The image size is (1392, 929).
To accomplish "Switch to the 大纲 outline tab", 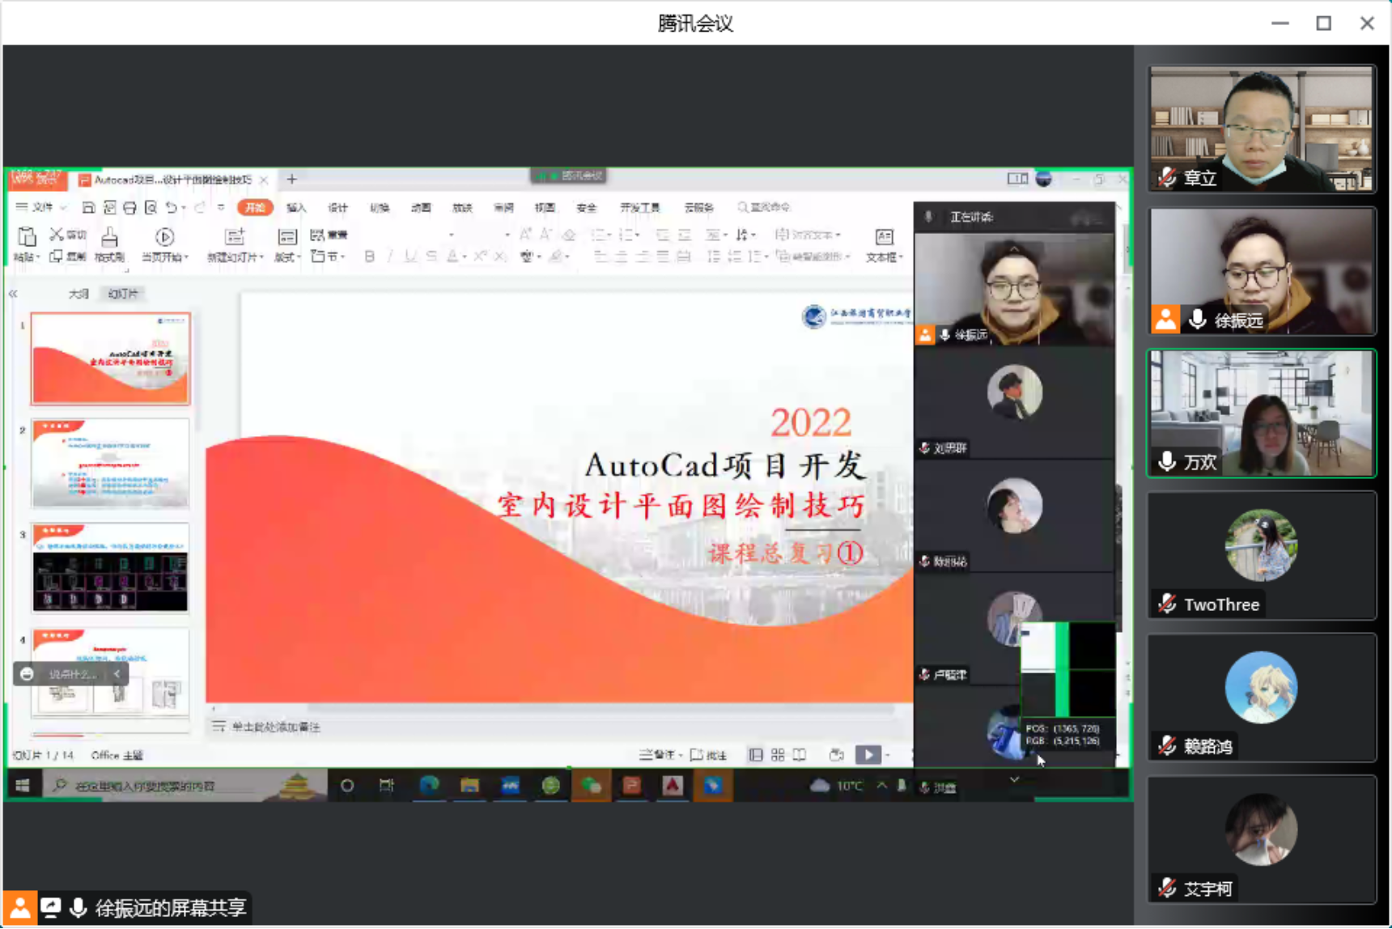I will click(x=79, y=294).
